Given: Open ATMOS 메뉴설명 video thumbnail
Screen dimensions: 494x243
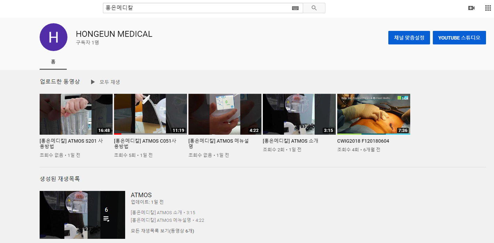Looking at the screenshot, I should tap(225, 114).
